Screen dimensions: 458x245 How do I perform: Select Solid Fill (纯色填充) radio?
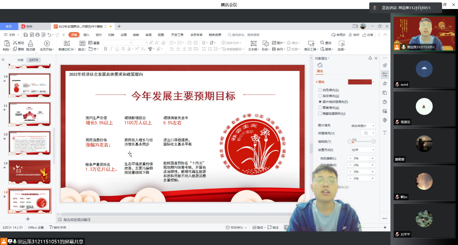pos(320,90)
